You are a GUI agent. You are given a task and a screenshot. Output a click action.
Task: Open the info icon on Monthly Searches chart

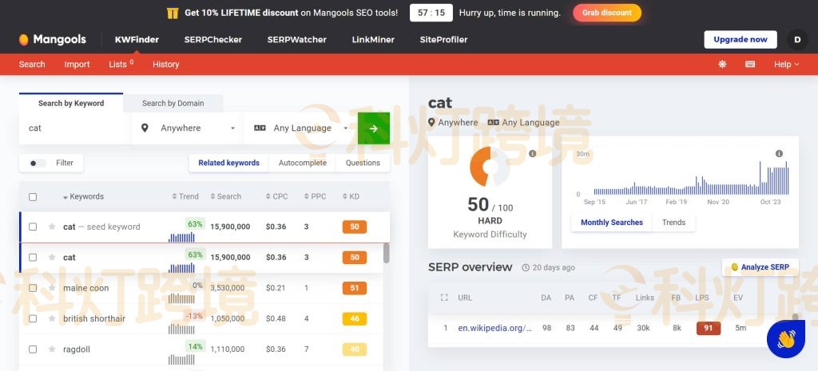779,154
